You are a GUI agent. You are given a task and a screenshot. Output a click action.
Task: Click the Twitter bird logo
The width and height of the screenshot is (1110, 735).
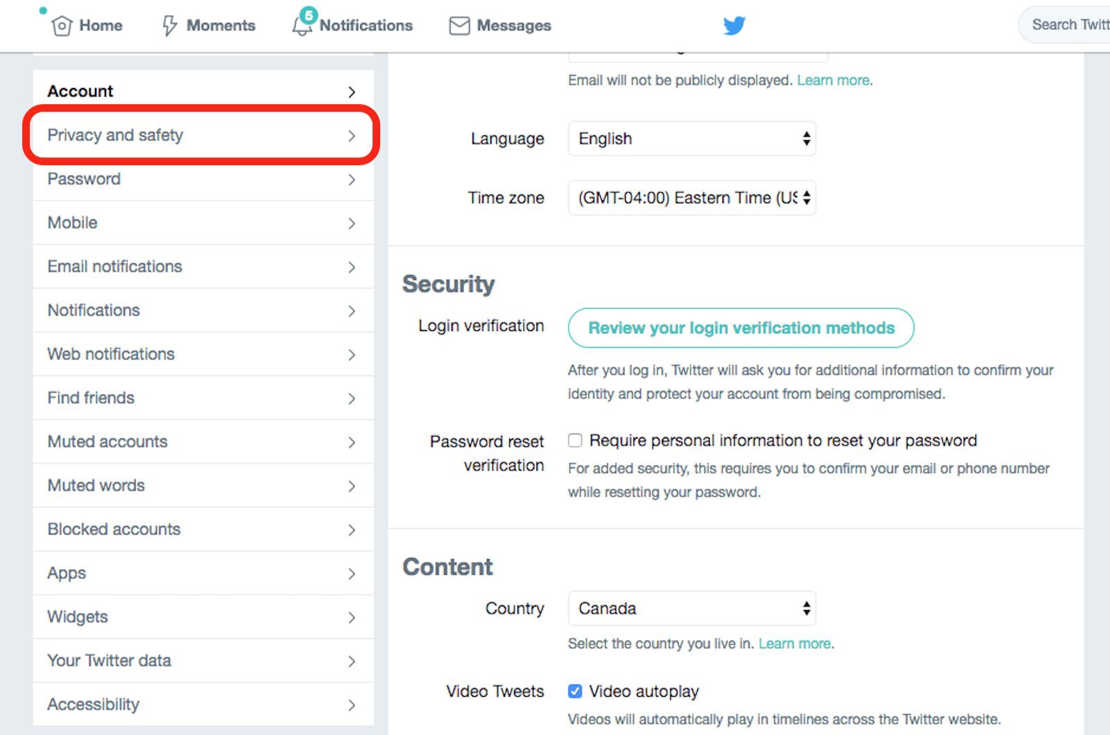pos(734,26)
